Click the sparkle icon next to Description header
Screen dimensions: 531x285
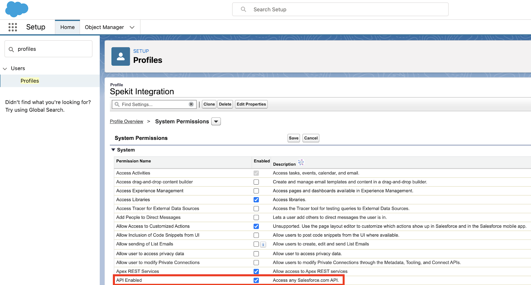tap(301, 162)
